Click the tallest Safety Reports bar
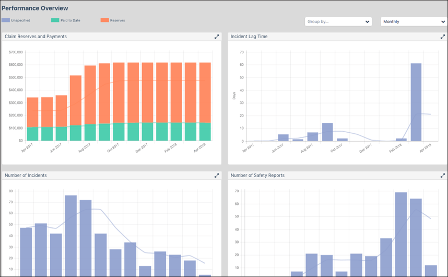Viewport: 448px width, 277px height. [x=401, y=235]
